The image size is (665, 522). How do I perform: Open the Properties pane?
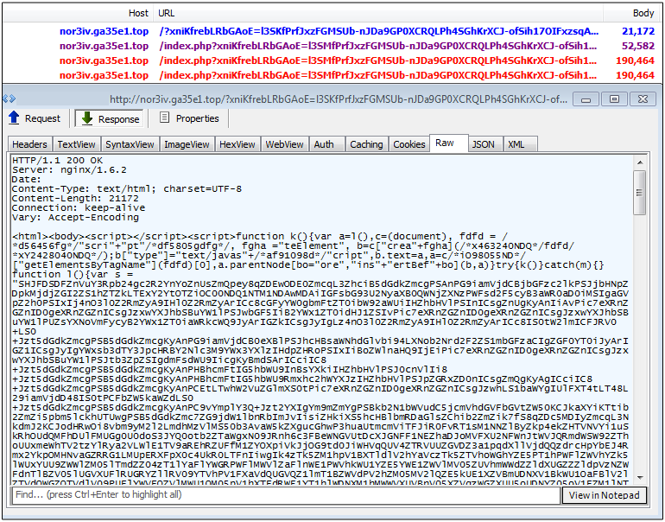(x=190, y=118)
